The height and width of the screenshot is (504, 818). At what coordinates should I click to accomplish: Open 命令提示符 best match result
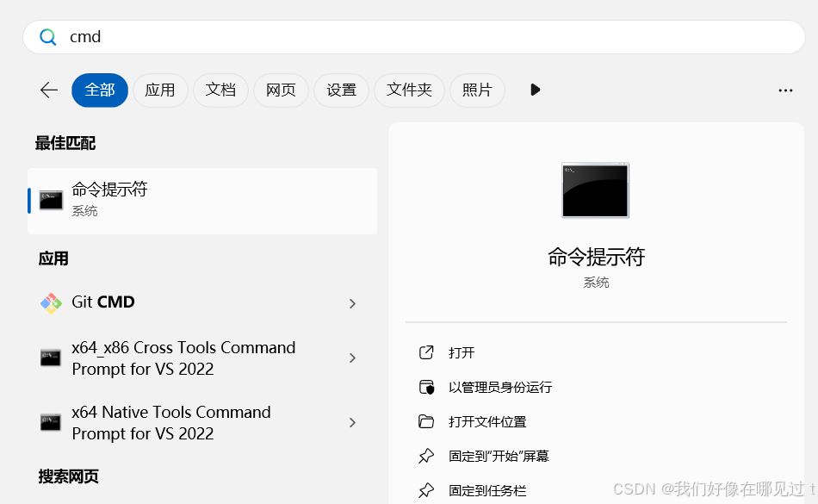pyautogui.click(x=202, y=201)
